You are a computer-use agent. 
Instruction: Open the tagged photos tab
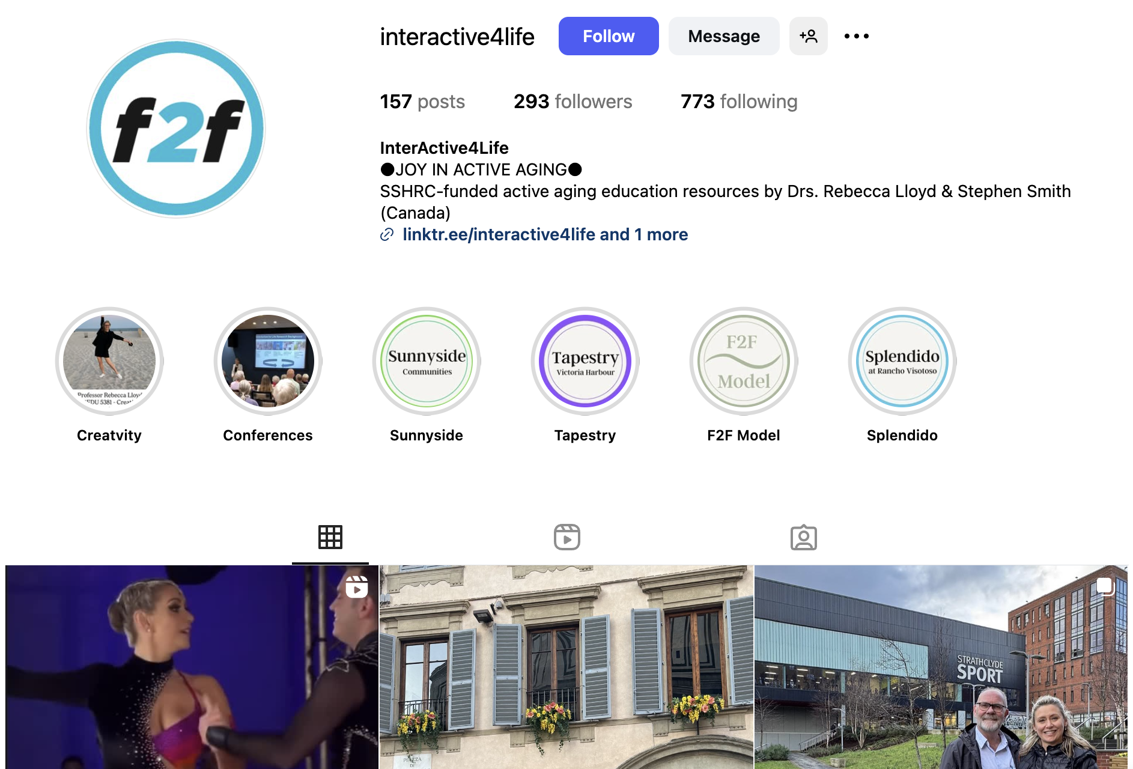pyautogui.click(x=804, y=537)
